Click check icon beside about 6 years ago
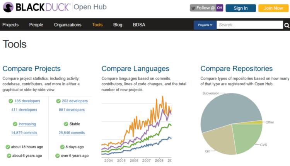The height and width of the screenshot is (166, 290). [9, 156]
